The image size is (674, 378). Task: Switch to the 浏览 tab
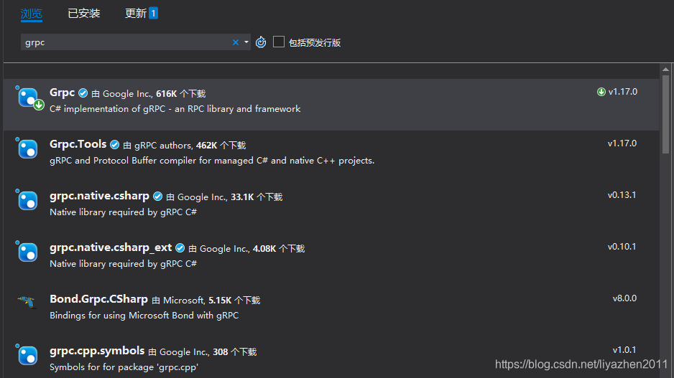click(32, 14)
